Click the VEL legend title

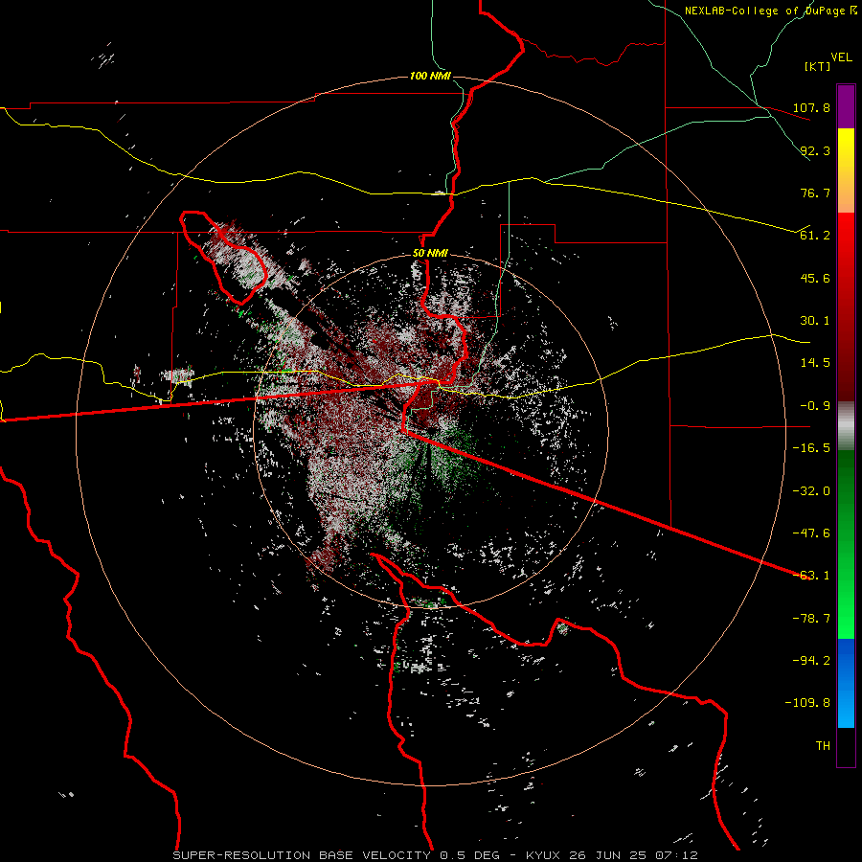point(841,57)
